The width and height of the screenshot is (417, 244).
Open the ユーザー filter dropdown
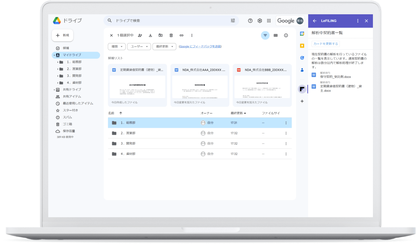tap(139, 46)
